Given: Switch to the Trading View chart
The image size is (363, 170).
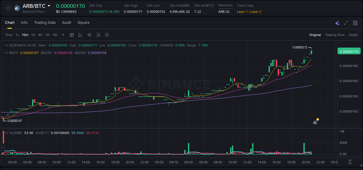Looking at the screenshot, I should click(335, 35).
